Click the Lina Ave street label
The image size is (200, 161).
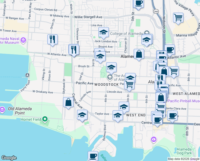97,25
